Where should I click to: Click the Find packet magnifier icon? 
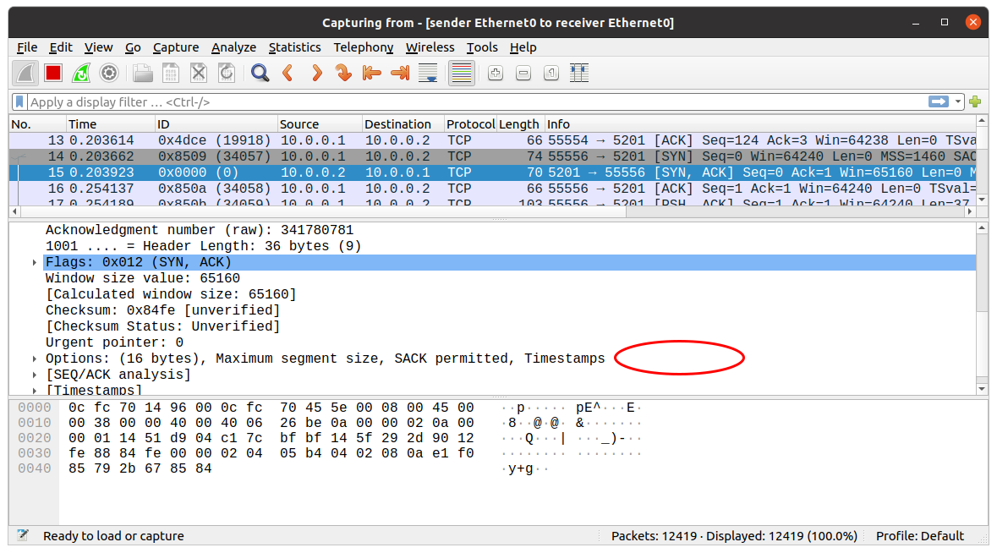click(x=260, y=74)
